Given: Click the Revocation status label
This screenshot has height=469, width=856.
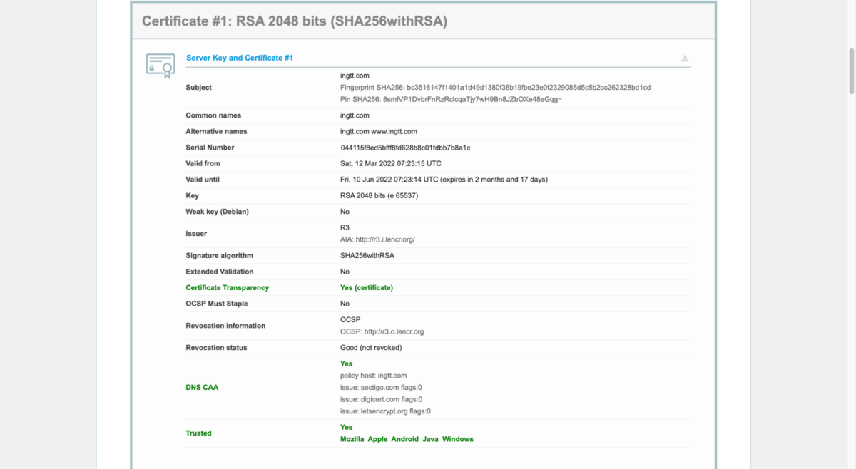Looking at the screenshot, I should (216, 348).
